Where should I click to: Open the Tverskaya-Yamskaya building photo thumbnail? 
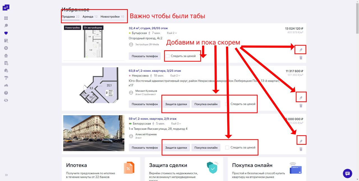[94, 133]
